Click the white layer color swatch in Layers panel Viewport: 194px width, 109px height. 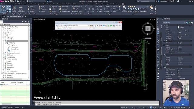coord(135,6)
